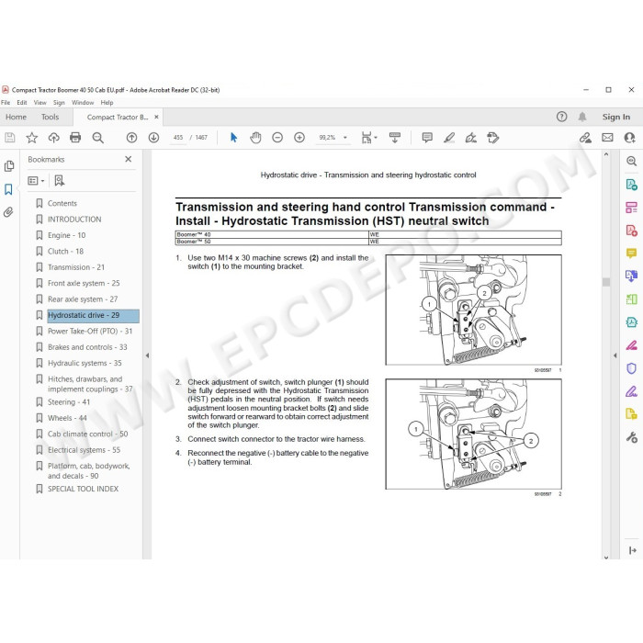
Task: Open page thumbnails panel icon
Action: coord(8,166)
